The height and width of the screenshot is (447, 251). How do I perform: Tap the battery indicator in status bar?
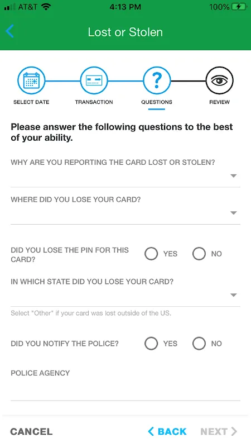pos(239,7)
